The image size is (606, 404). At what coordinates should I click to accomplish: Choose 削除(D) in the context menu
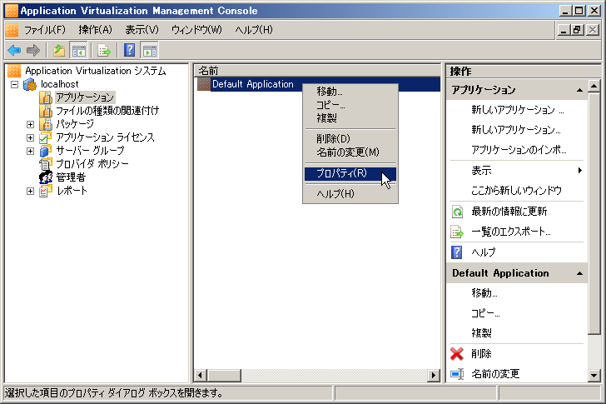[350, 138]
